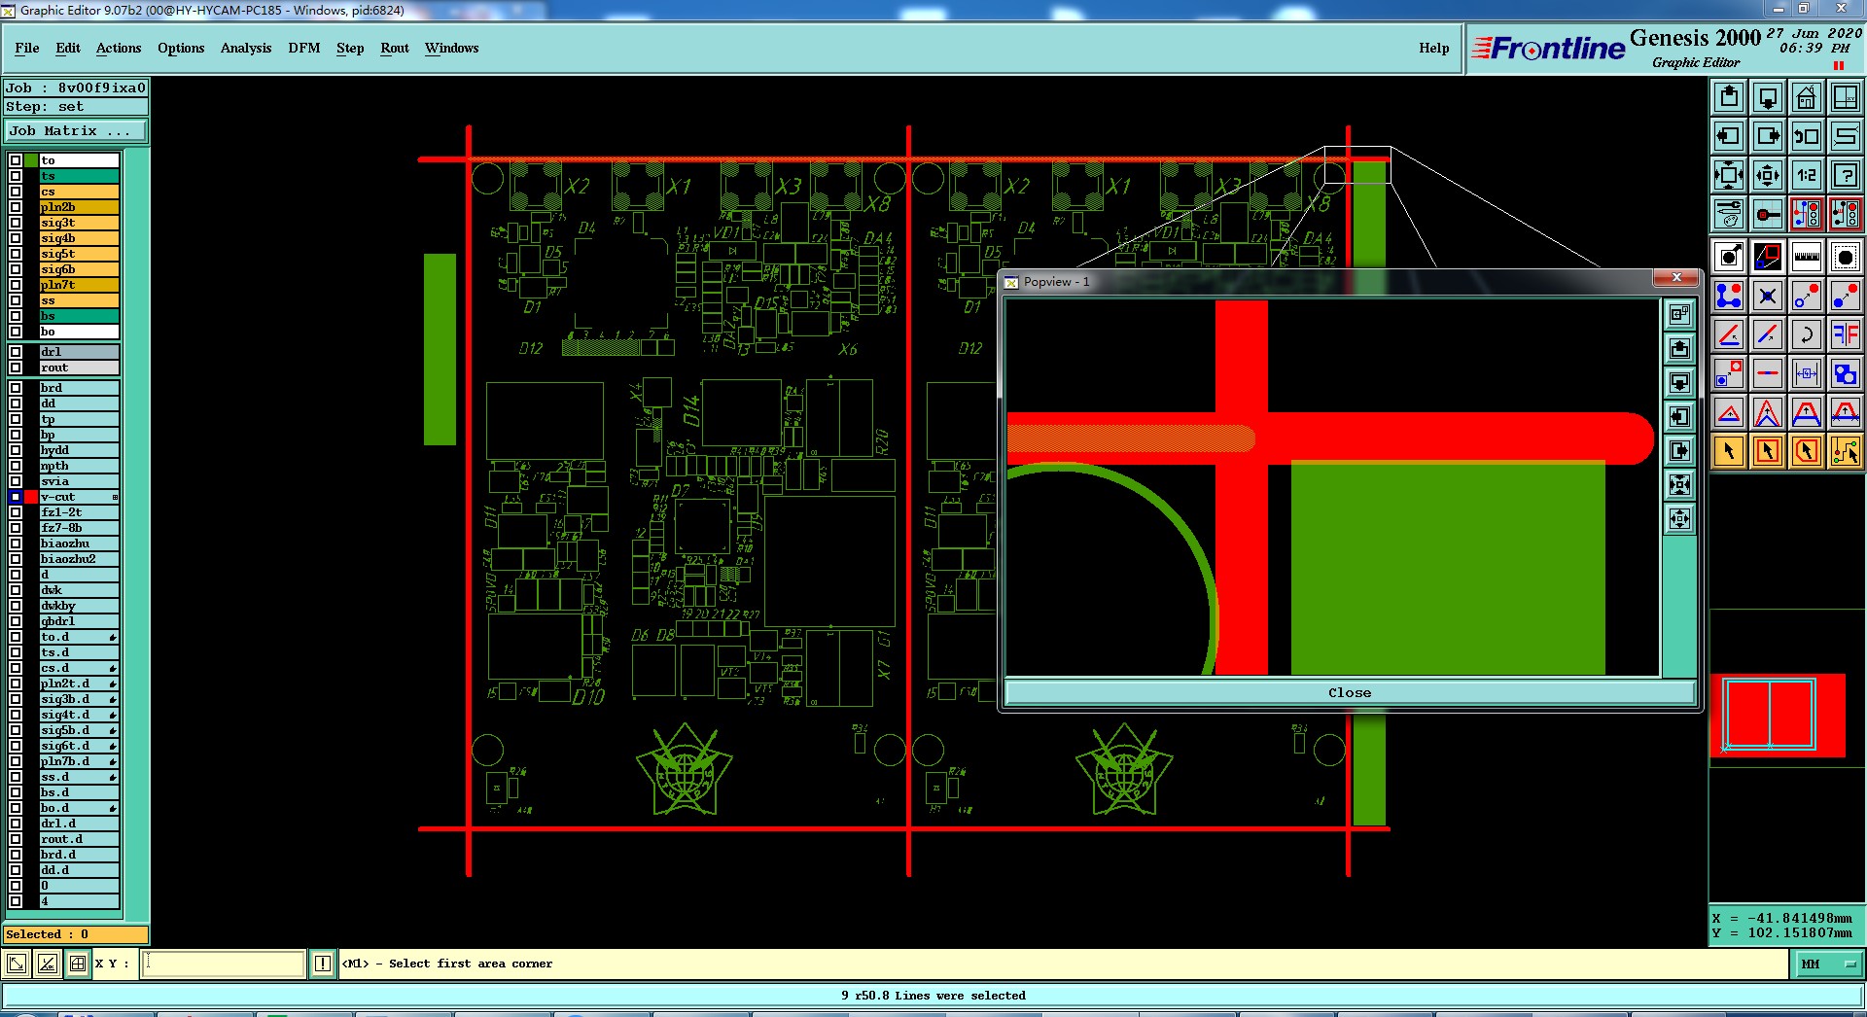Click the previous view undo icon
This screenshot has height=1017, width=1867.
point(1807,136)
